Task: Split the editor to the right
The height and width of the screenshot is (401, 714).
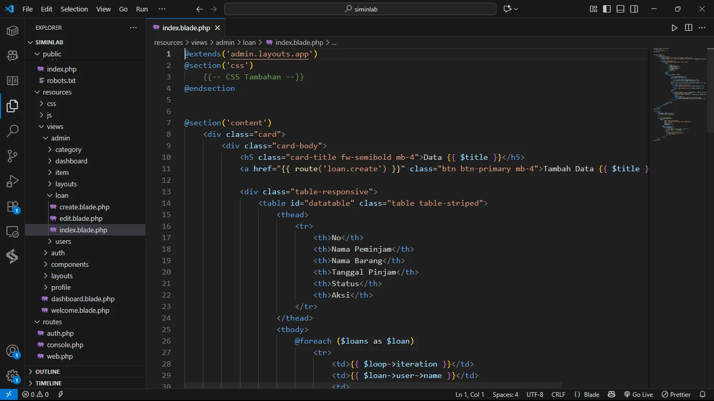Action: (688, 28)
